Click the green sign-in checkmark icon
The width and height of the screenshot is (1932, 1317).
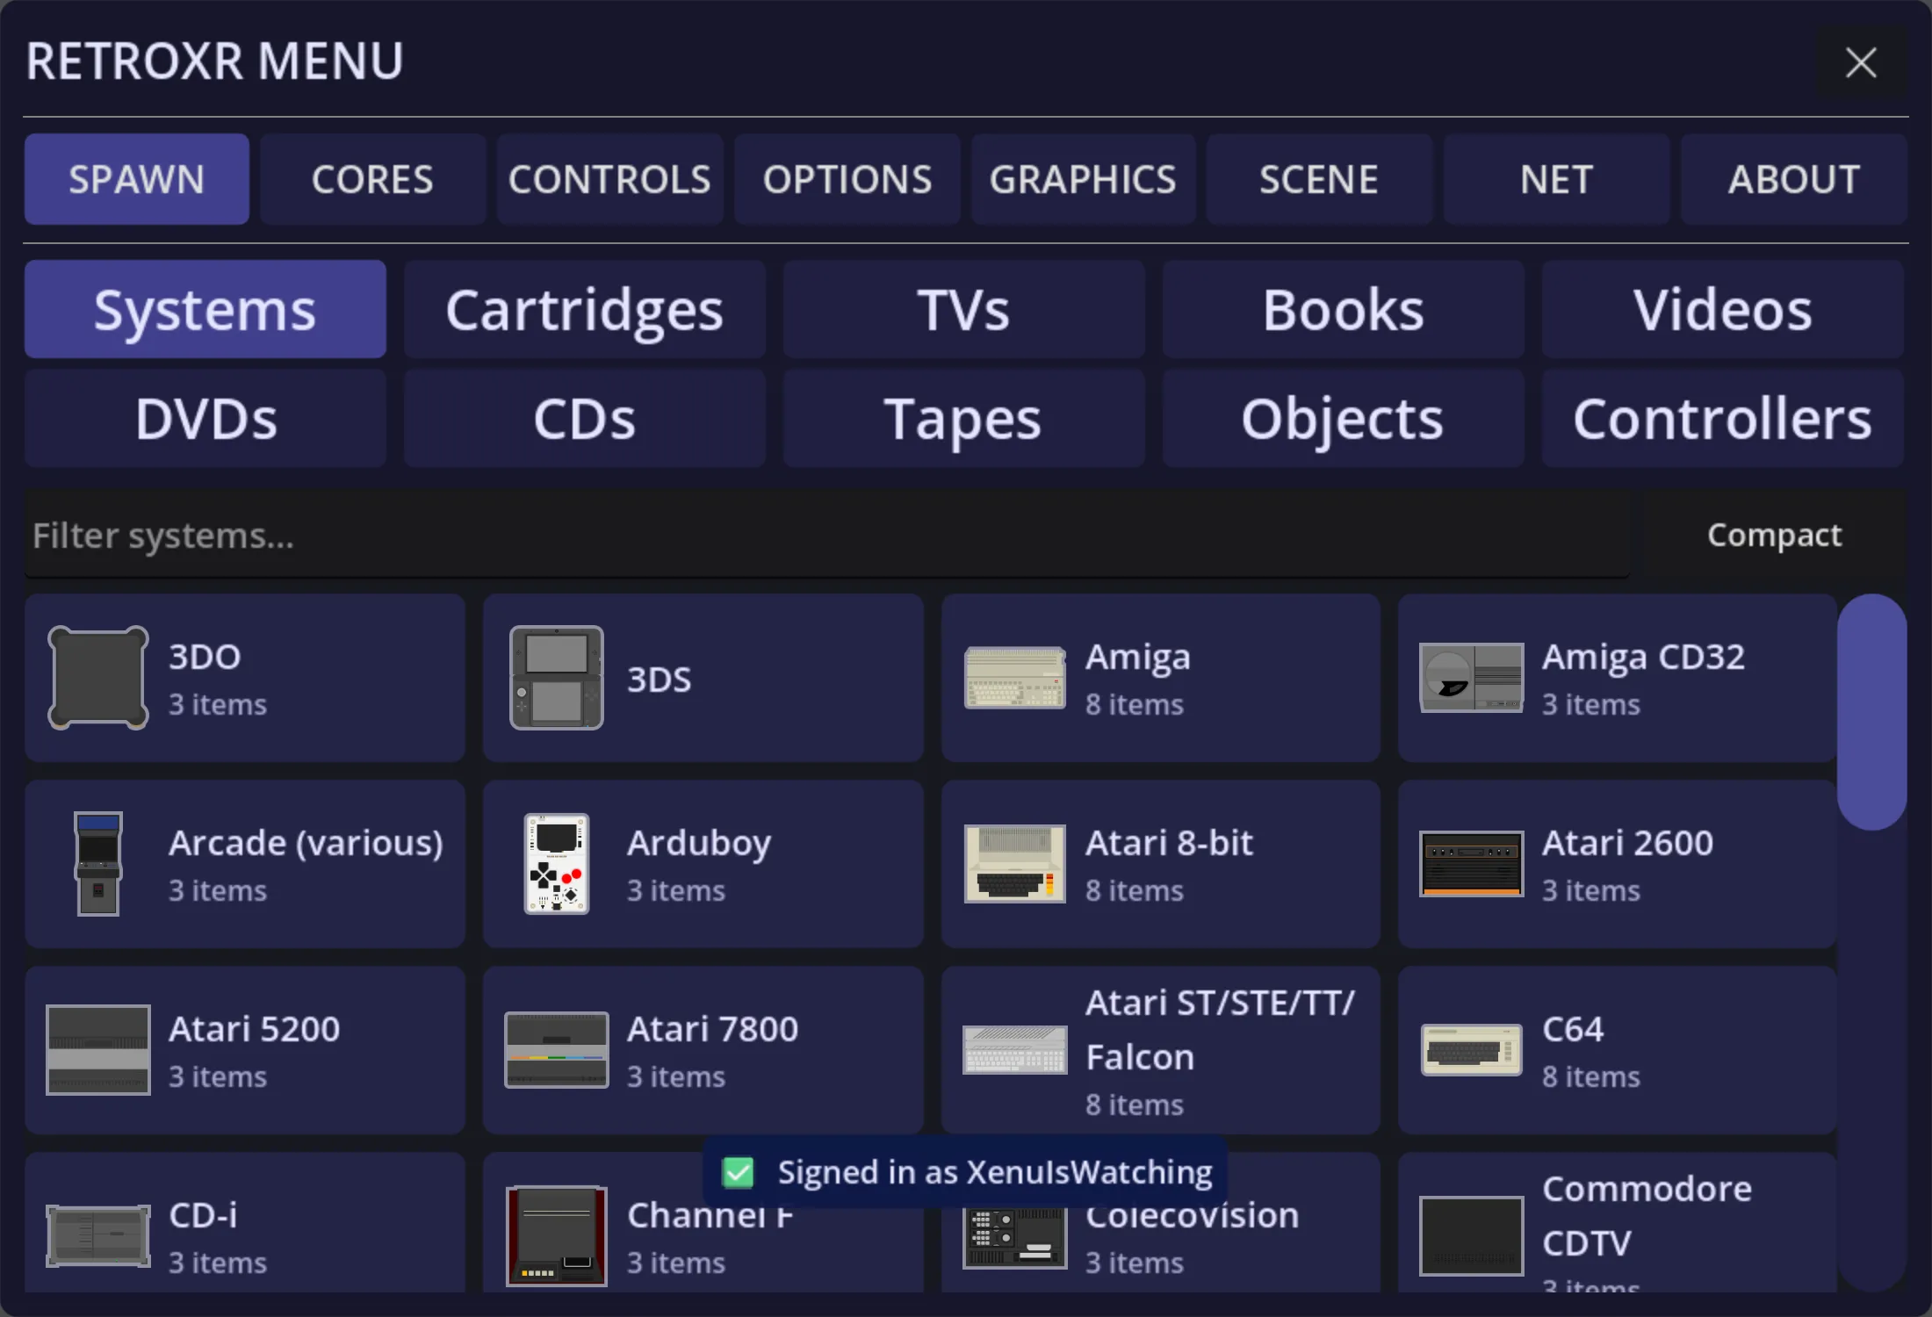tap(738, 1172)
